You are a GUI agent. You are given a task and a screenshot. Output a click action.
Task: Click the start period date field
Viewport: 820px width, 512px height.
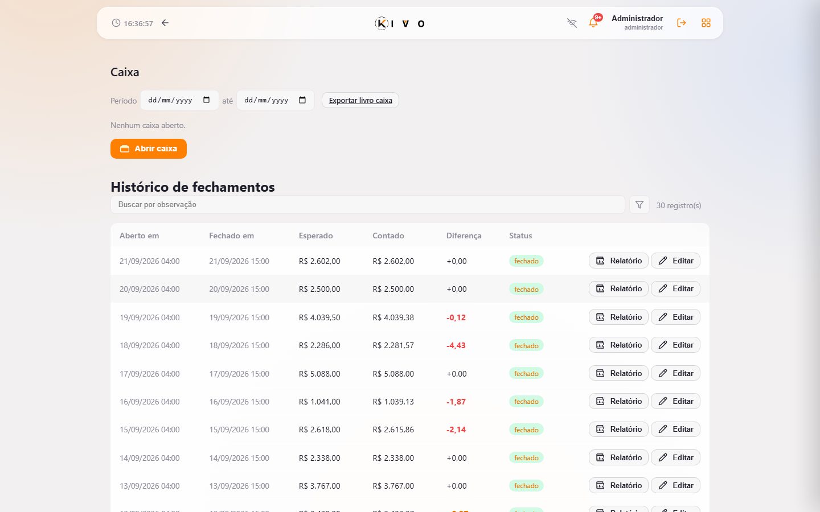179,100
